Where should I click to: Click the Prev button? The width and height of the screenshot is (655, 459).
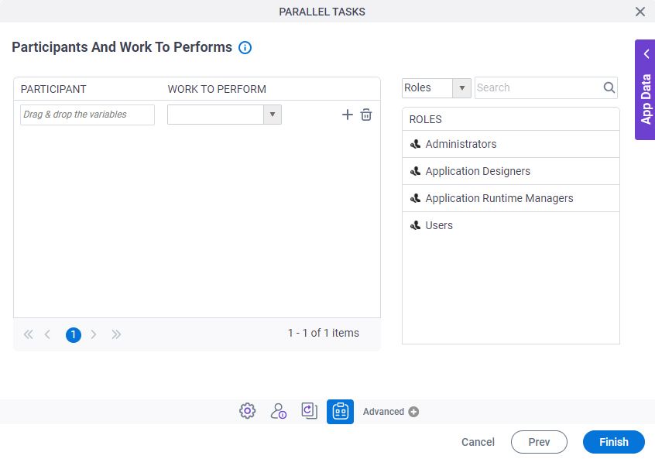tap(539, 442)
